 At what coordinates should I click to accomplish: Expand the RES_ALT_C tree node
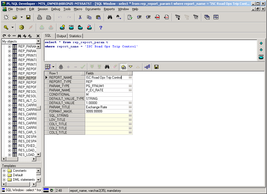(x=9, y=101)
